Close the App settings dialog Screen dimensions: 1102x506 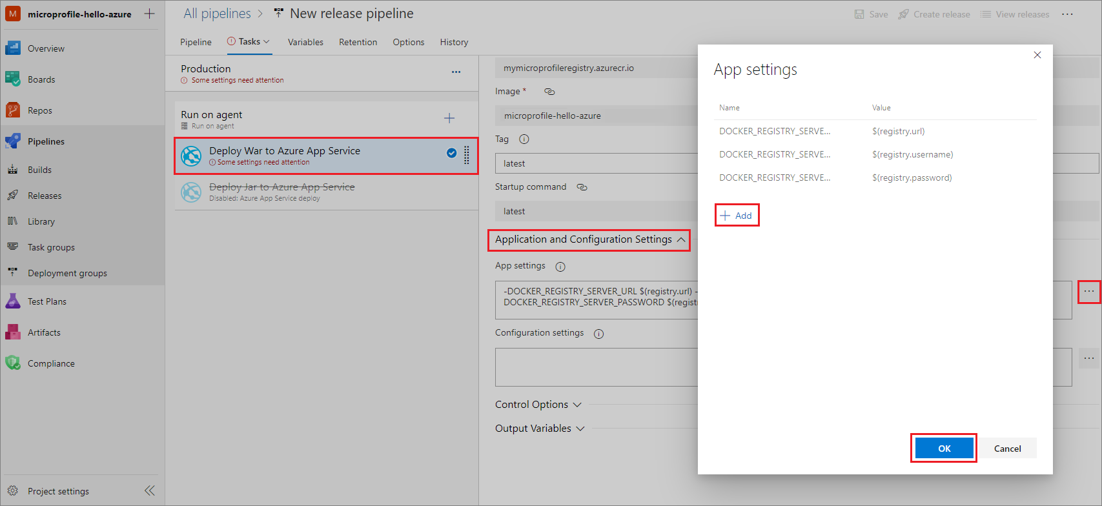pyautogui.click(x=1037, y=55)
